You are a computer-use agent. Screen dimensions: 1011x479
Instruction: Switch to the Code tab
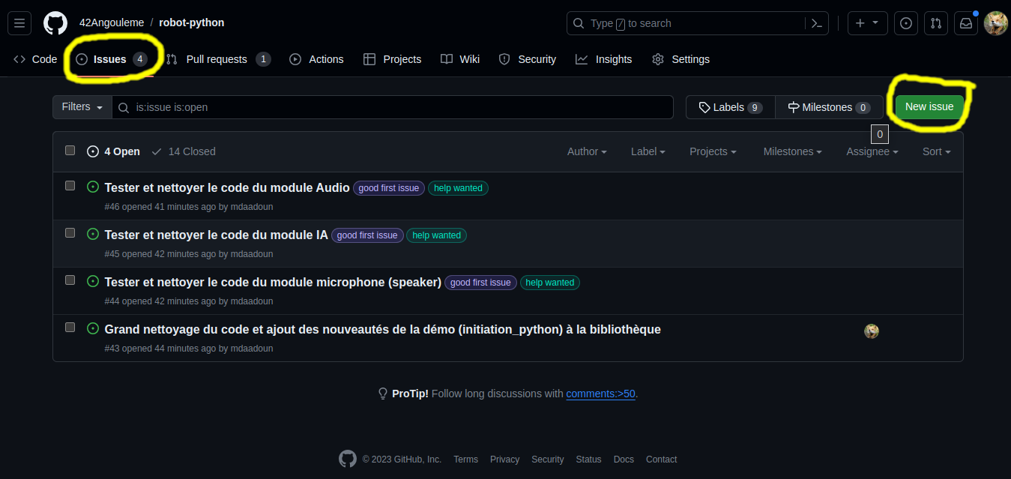pos(35,59)
